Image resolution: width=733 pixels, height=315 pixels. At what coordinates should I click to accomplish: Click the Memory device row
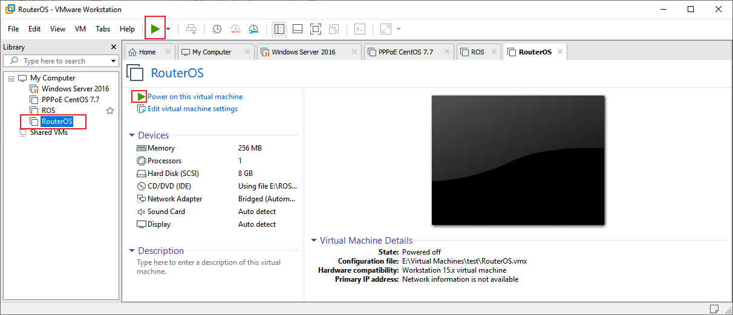pyautogui.click(x=217, y=148)
